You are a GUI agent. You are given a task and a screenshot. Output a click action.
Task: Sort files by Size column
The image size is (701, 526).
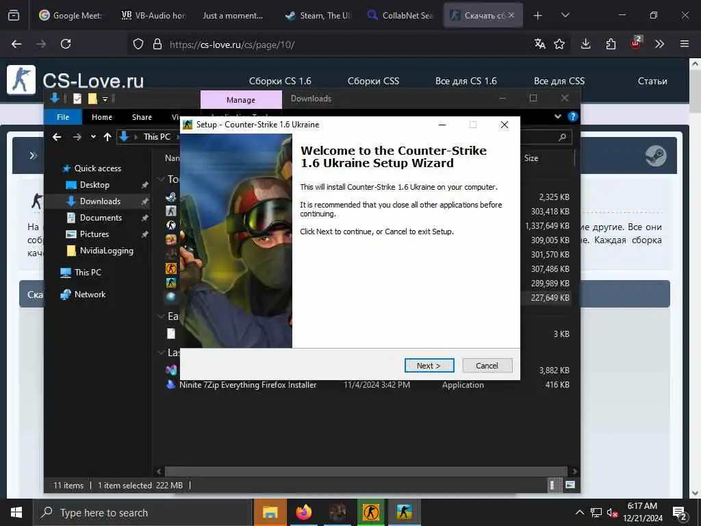[x=531, y=158]
